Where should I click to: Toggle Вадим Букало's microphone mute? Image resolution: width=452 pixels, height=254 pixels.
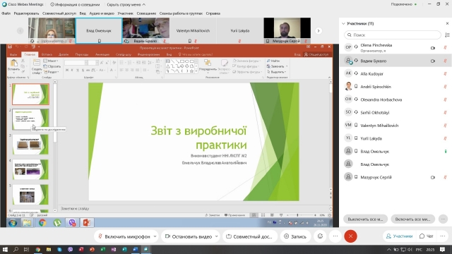pos(445,61)
